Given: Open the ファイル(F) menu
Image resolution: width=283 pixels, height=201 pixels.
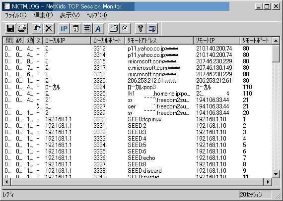Looking at the screenshot, I should [16, 15].
